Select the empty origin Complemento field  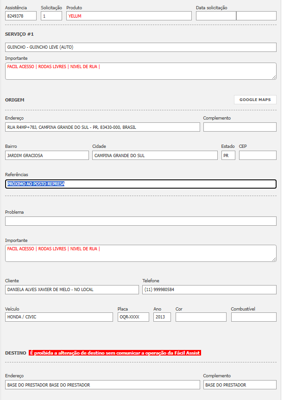coord(240,127)
